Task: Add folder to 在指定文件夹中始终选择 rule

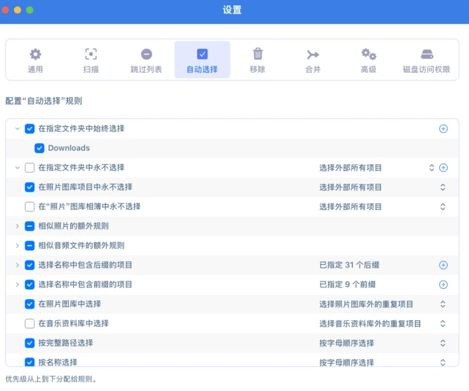Action: [x=443, y=128]
